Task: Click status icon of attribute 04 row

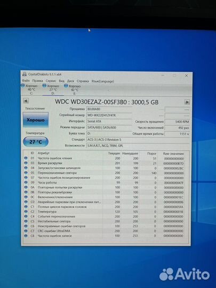Action: (26, 167)
